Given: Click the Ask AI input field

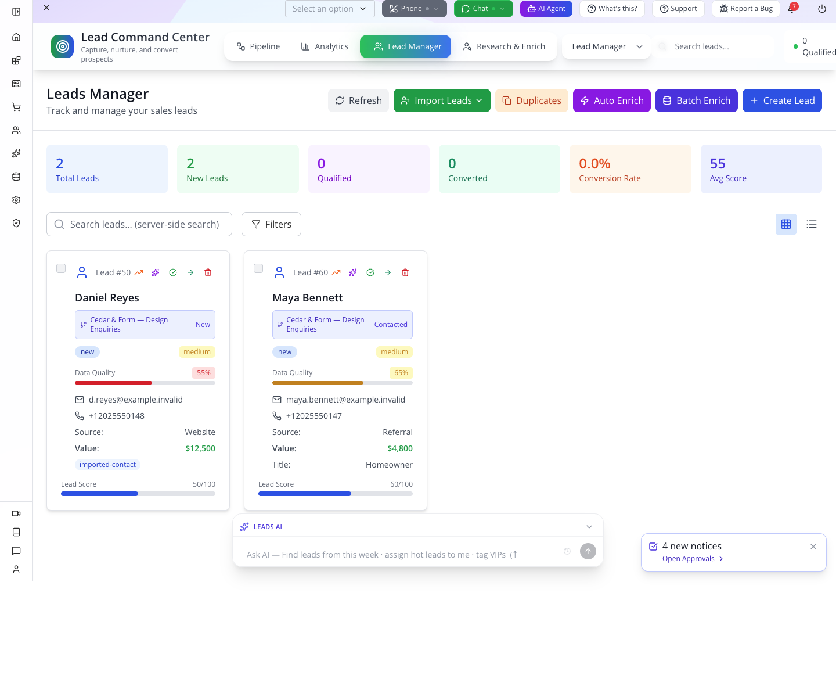Looking at the screenshot, I should (401, 555).
